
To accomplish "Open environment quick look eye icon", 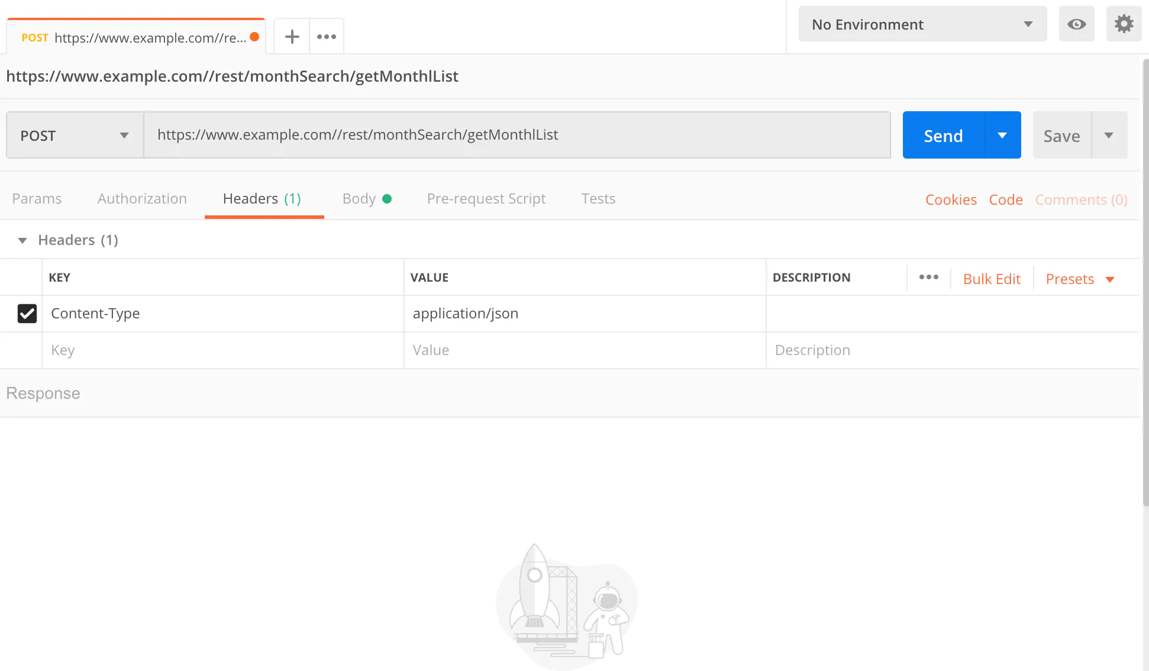I will pyautogui.click(x=1076, y=24).
